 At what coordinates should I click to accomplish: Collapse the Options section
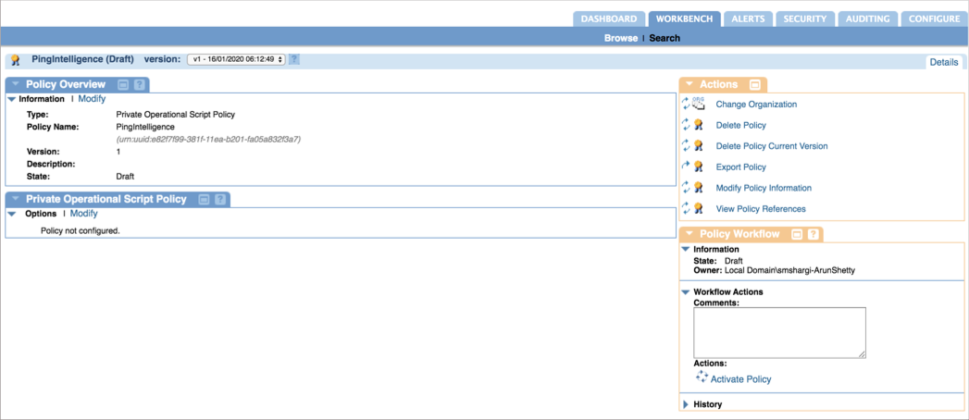tap(12, 214)
